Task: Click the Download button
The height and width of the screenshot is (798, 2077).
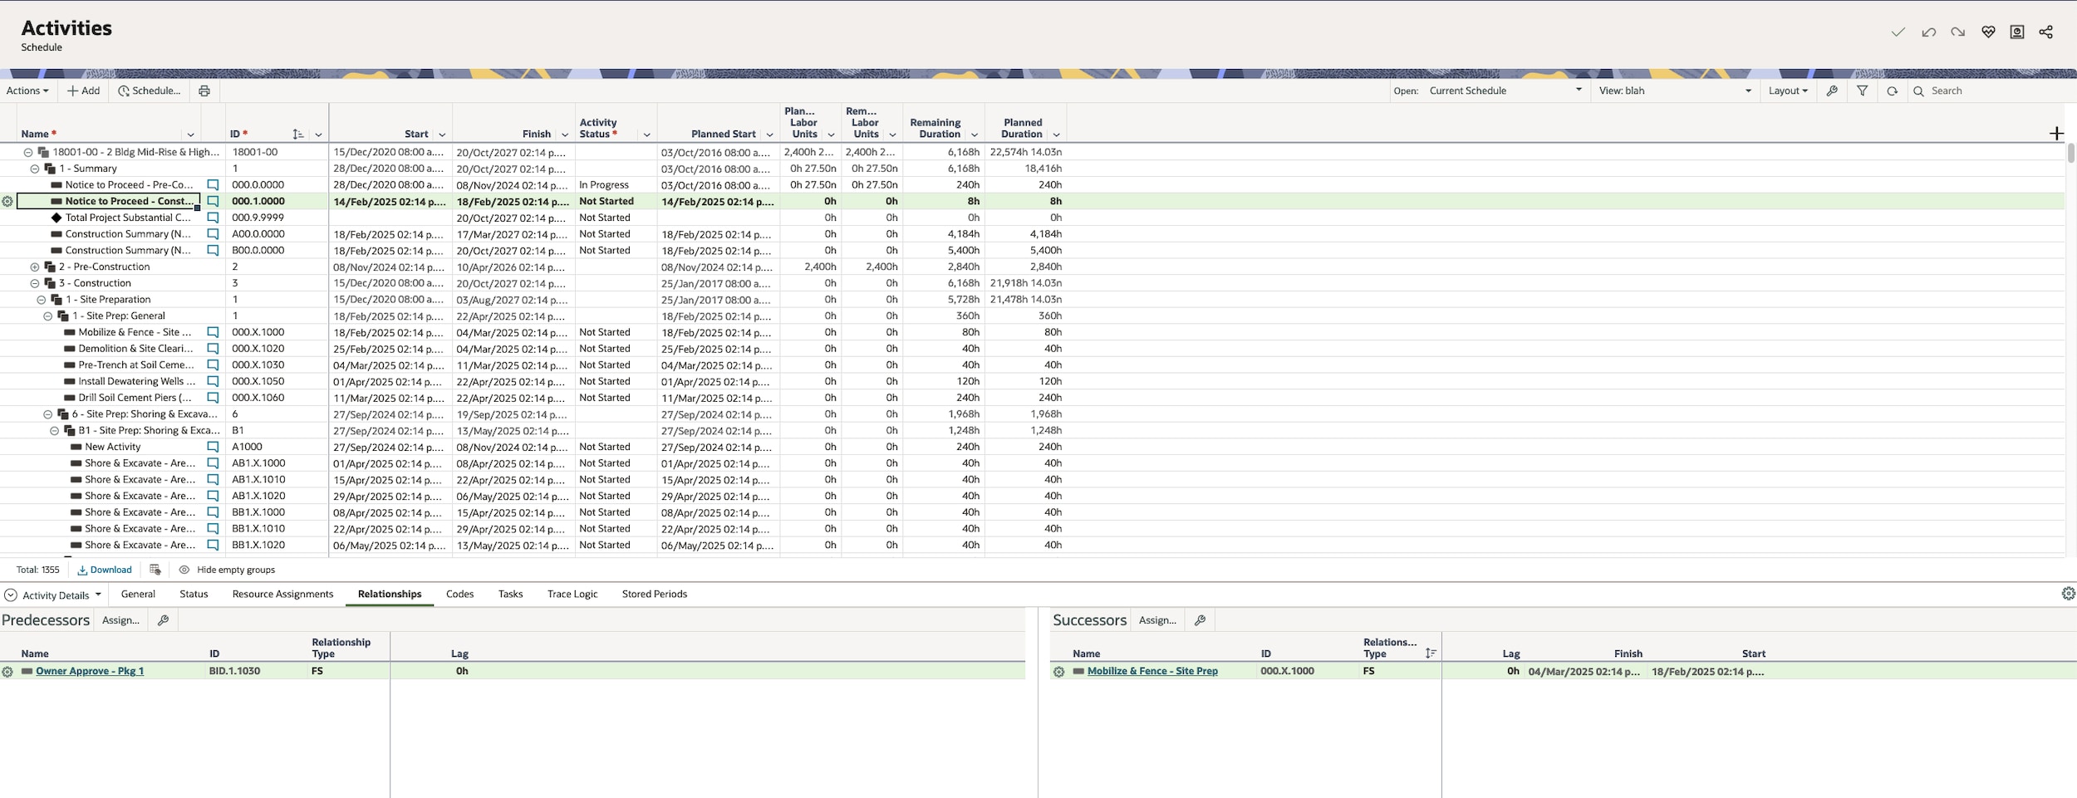Action: point(105,570)
